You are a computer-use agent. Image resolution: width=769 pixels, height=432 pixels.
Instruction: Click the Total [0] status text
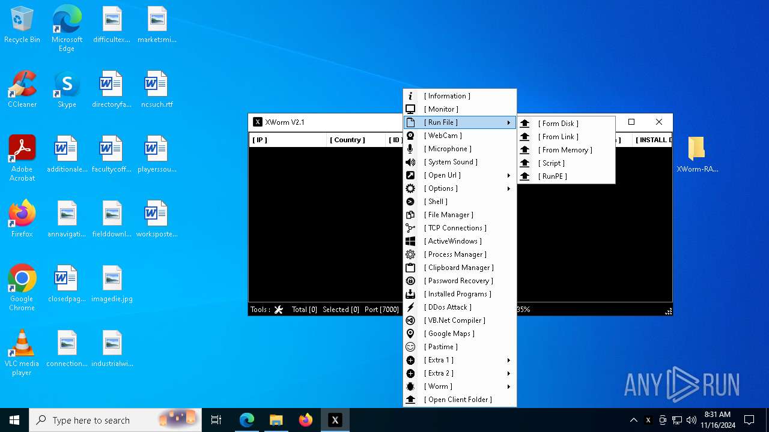click(304, 310)
